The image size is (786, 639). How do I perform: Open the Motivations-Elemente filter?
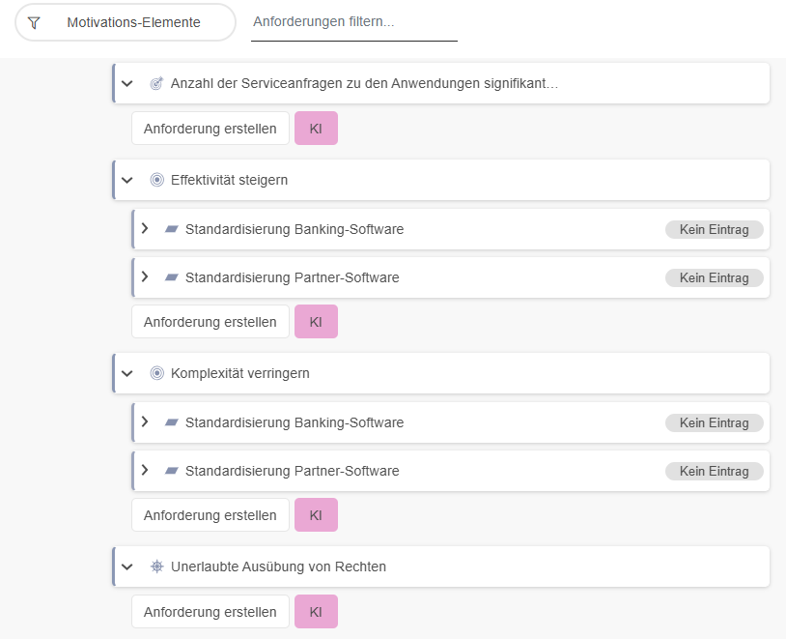[x=126, y=22]
